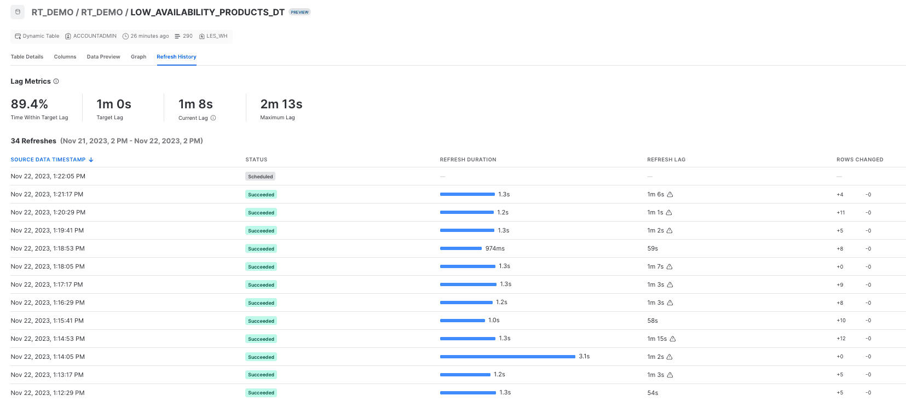This screenshot has height=401, width=906.
Task: Click warning triangle in the 1:16:29 PM row
Action: point(670,303)
